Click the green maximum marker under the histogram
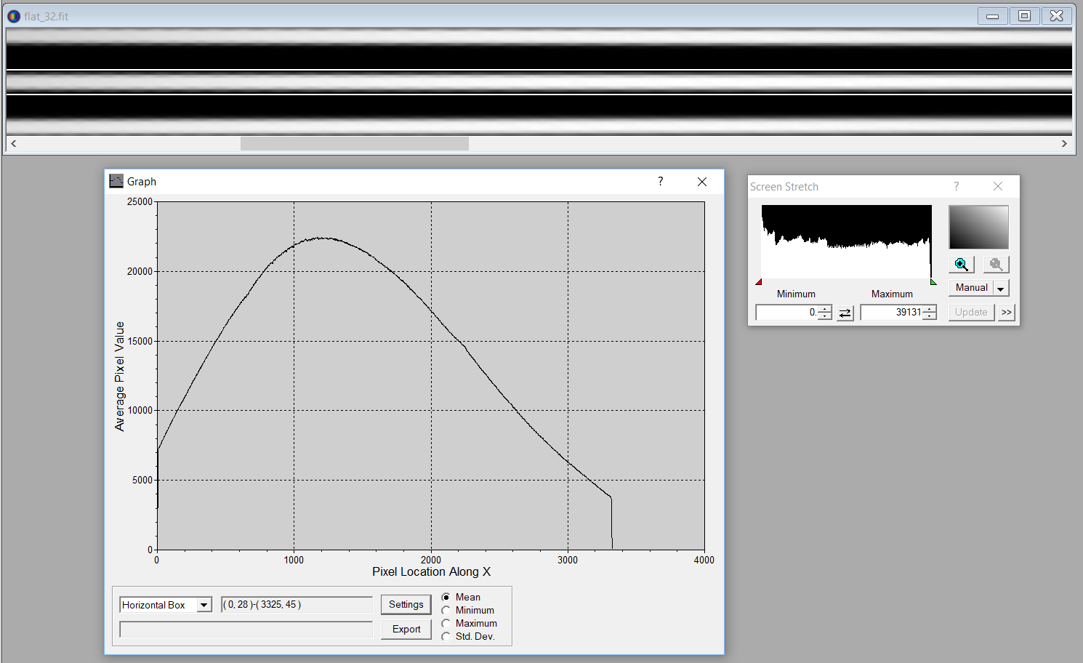This screenshot has height=663, width=1083. pyautogui.click(x=933, y=282)
